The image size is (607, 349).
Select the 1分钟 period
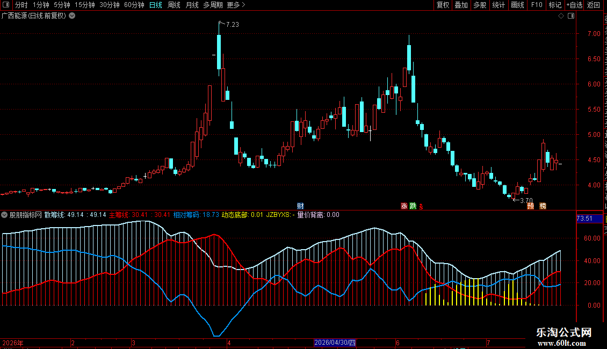pos(41,5)
